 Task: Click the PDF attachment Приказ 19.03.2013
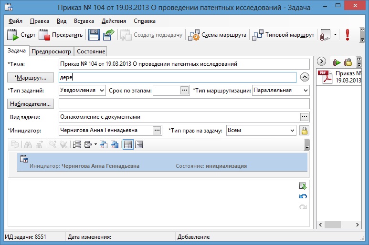coord(339,77)
